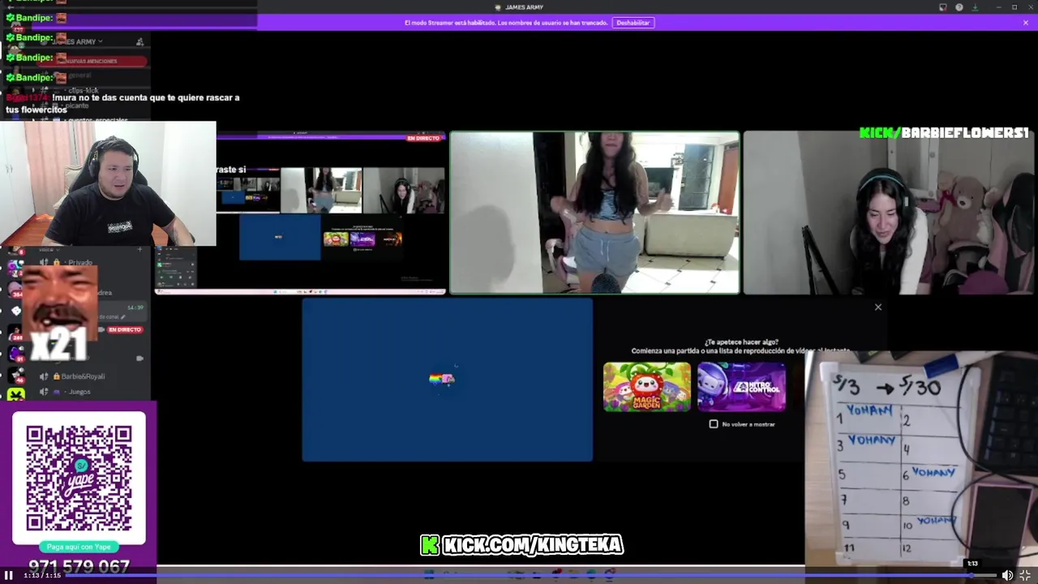Open the green Kick server icon
The width and height of the screenshot is (1038, 584).
point(15,395)
